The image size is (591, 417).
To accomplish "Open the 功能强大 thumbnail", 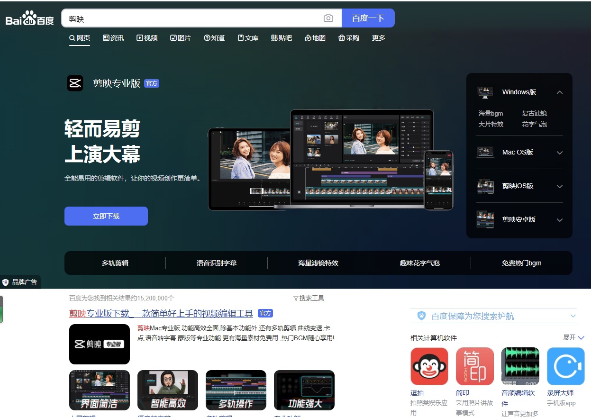I will (304, 390).
